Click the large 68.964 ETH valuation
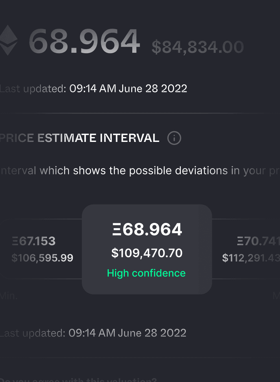The image size is (280, 382). (x=85, y=41)
